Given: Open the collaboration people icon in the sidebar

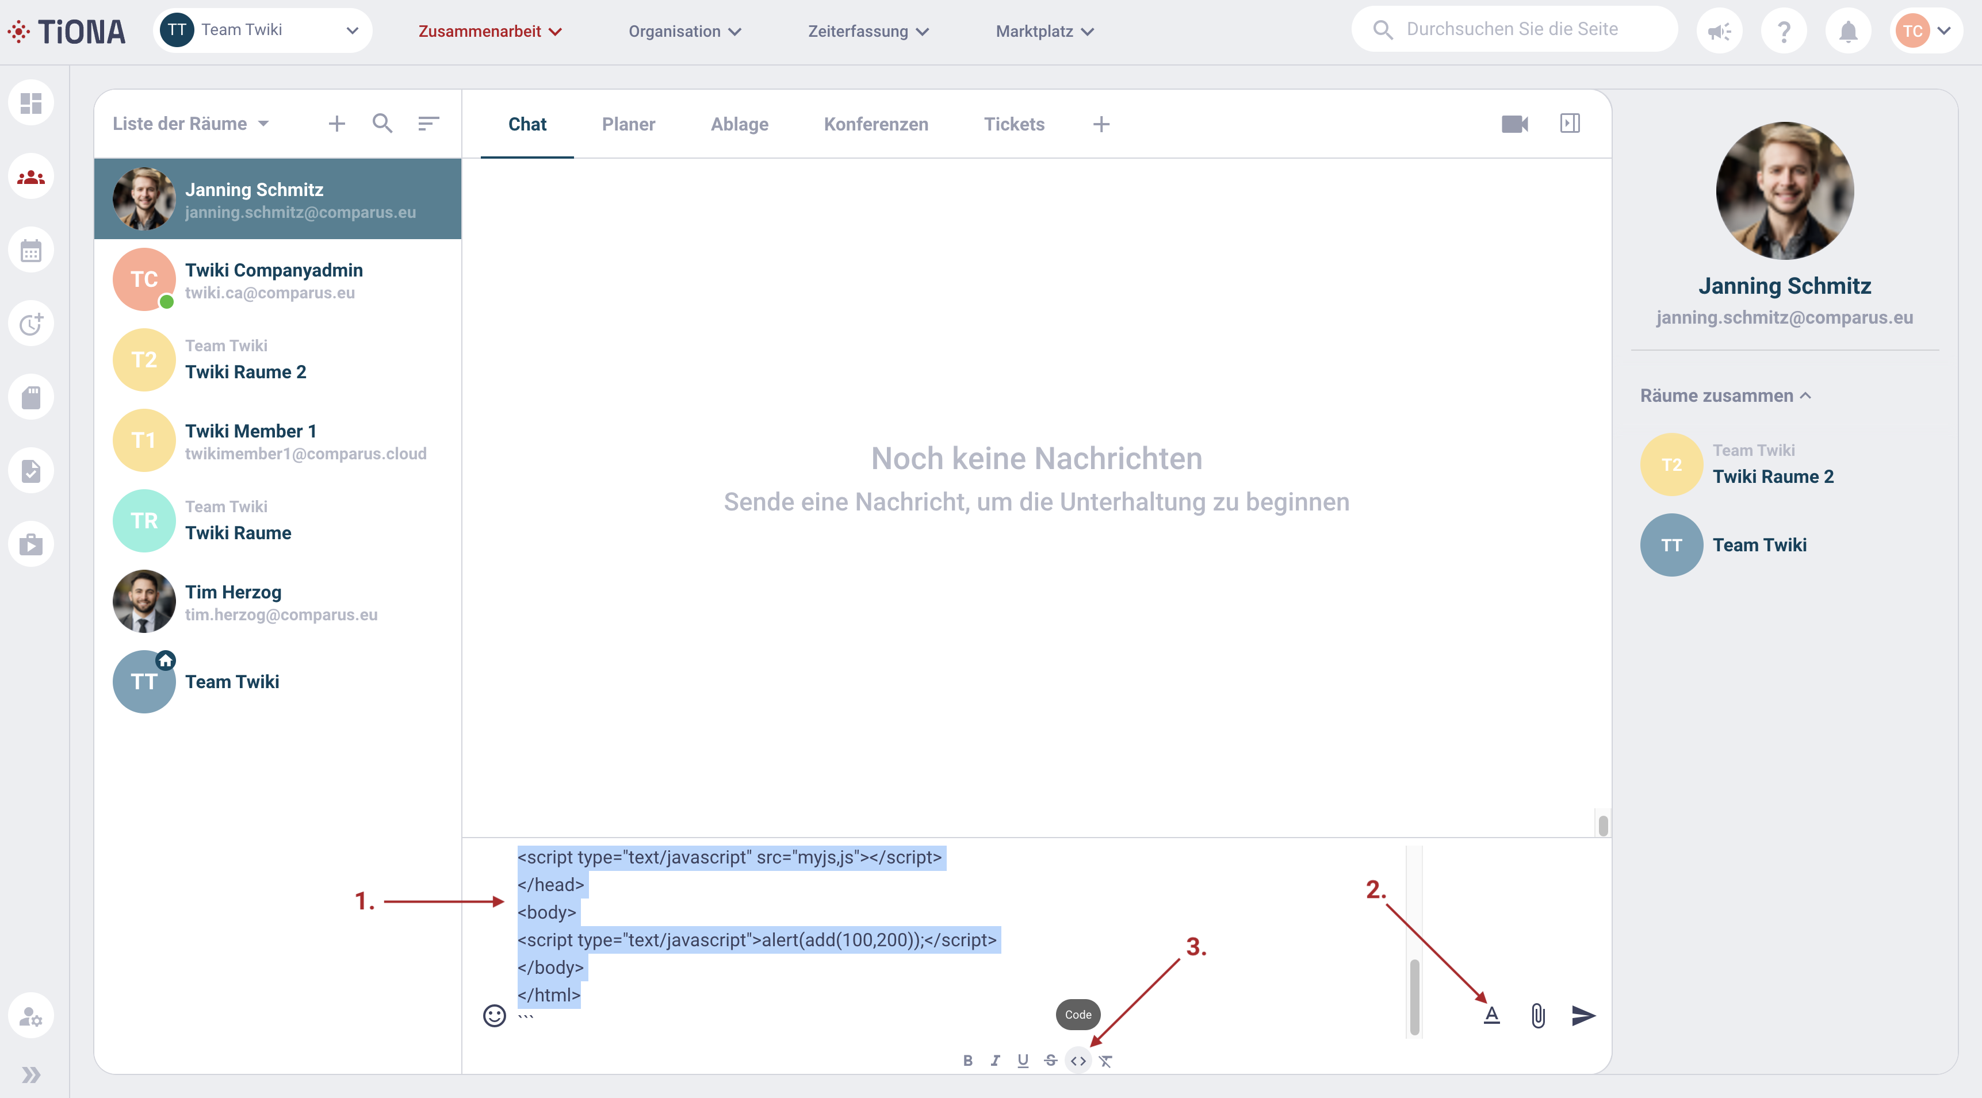Looking at the screenshot, I should click(31, 177).
